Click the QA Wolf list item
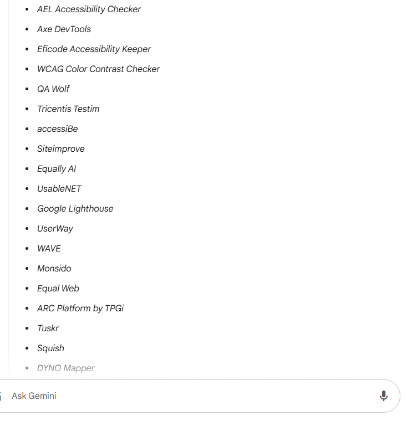The width and height of the screenshot is (407, 421). point(53,89)
